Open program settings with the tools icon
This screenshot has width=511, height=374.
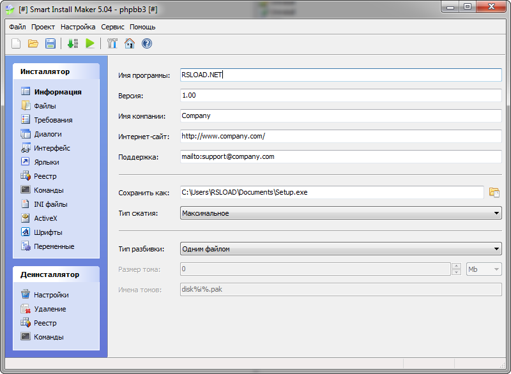pyautogui.click(x=112, y=43)
